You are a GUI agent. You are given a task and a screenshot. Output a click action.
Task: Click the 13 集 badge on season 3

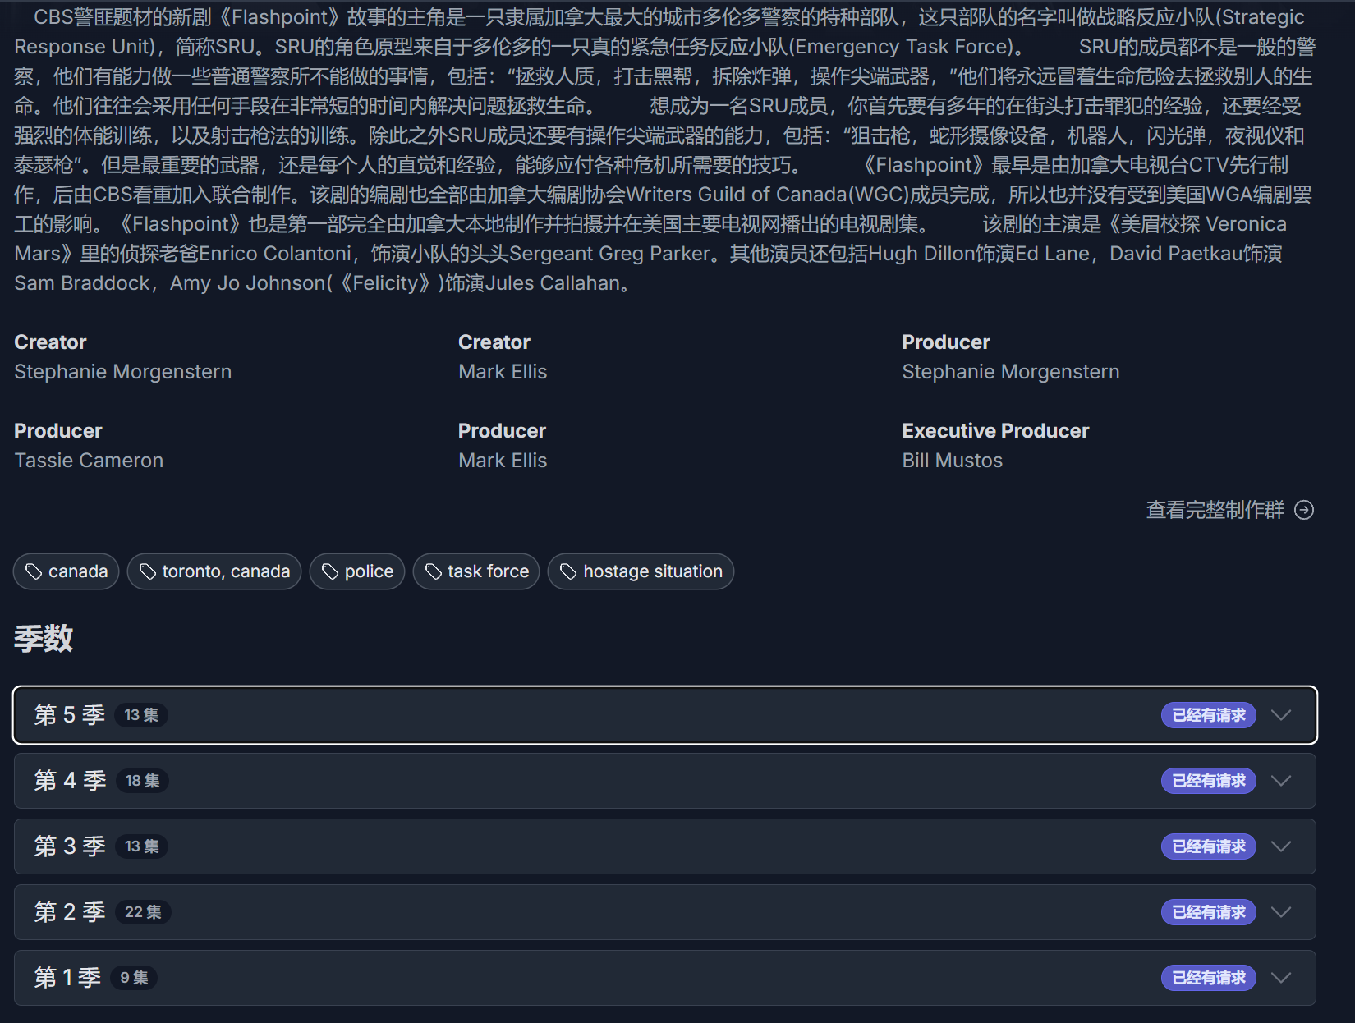[141, 846]
